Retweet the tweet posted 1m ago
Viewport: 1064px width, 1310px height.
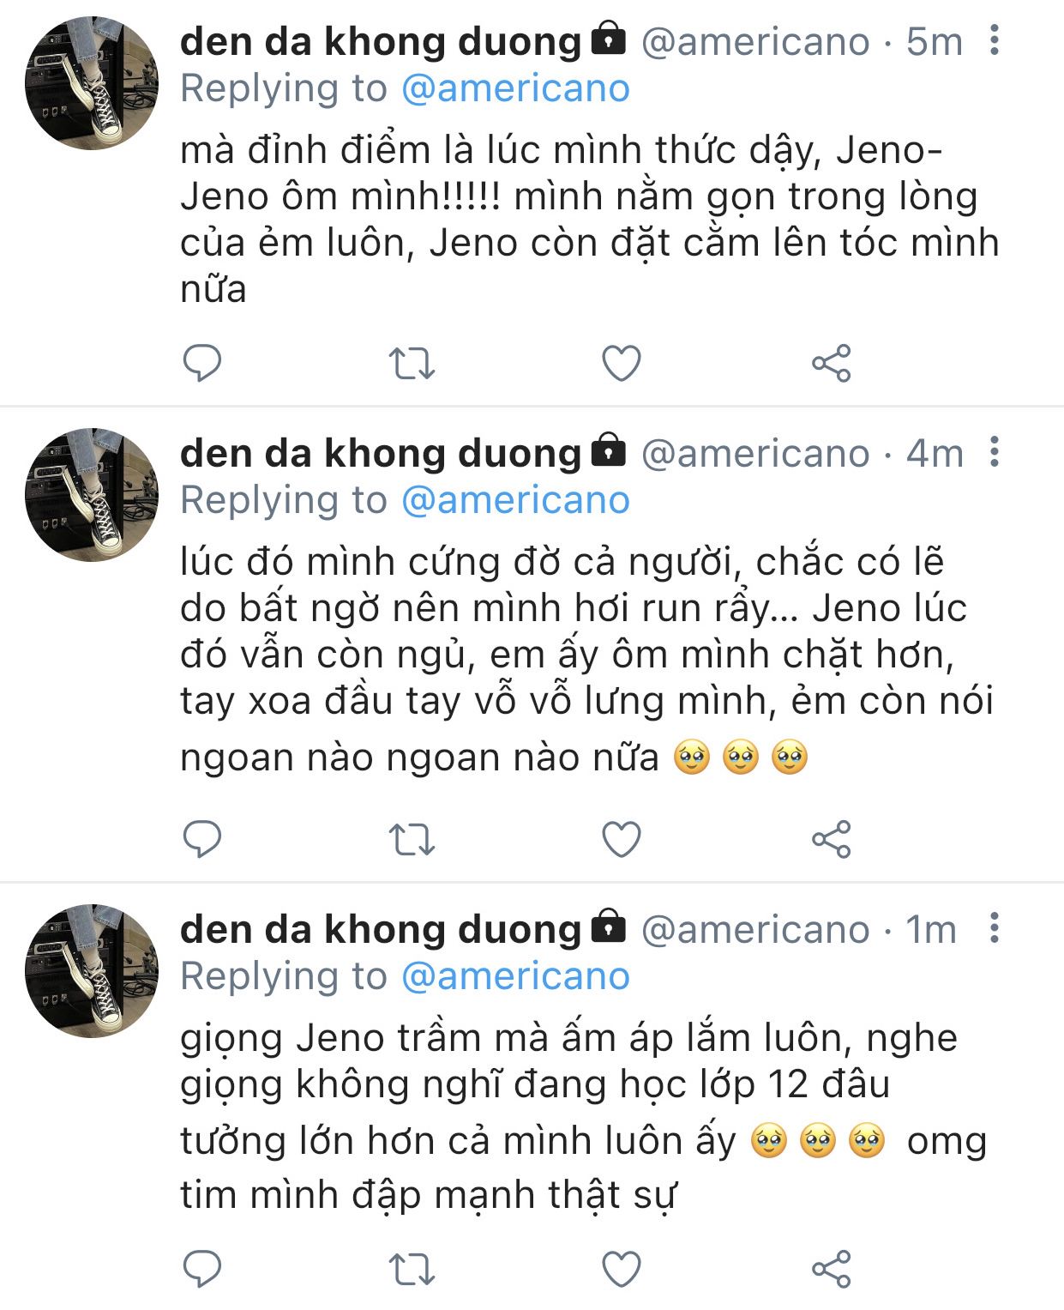412,1269
